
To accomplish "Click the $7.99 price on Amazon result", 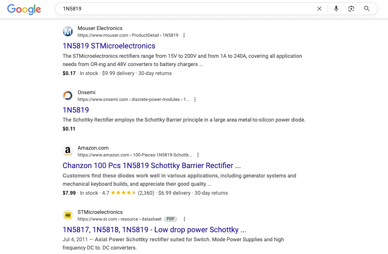I will point(69,193).
